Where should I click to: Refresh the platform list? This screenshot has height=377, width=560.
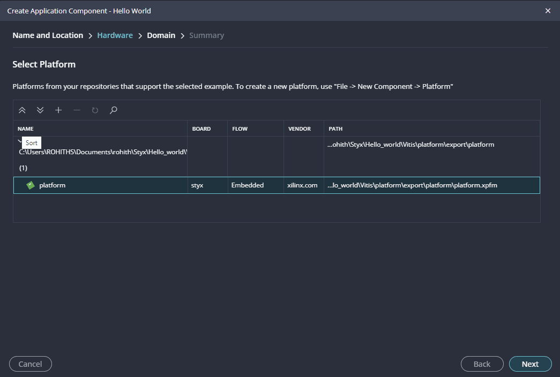(x=95, y=110)
